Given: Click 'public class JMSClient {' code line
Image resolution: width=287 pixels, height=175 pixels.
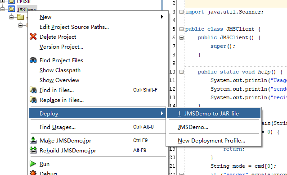Looking at the screenshot, I should pos(223,29).
